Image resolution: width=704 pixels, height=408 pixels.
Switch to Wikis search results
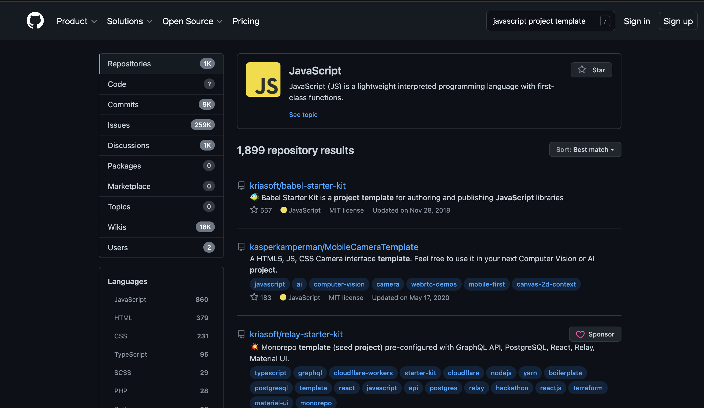[x=161, y=227]
